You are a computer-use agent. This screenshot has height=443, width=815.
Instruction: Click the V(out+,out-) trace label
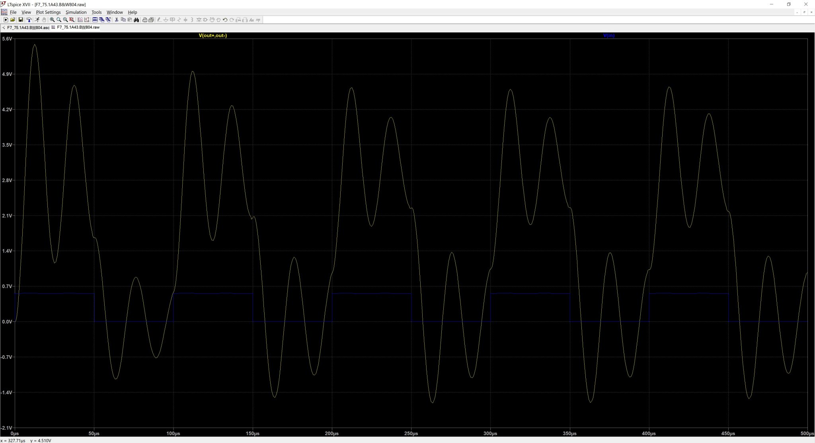pos(213,36)
